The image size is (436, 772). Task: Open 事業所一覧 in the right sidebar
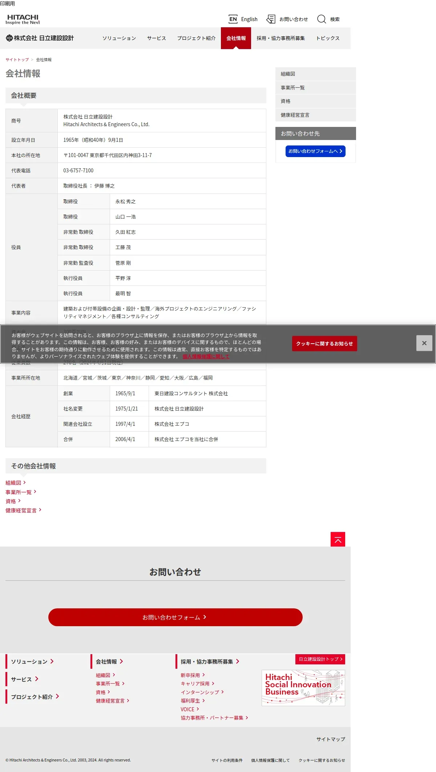[x=315, y=88]
